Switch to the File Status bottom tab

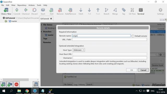(x=68, y=84)
